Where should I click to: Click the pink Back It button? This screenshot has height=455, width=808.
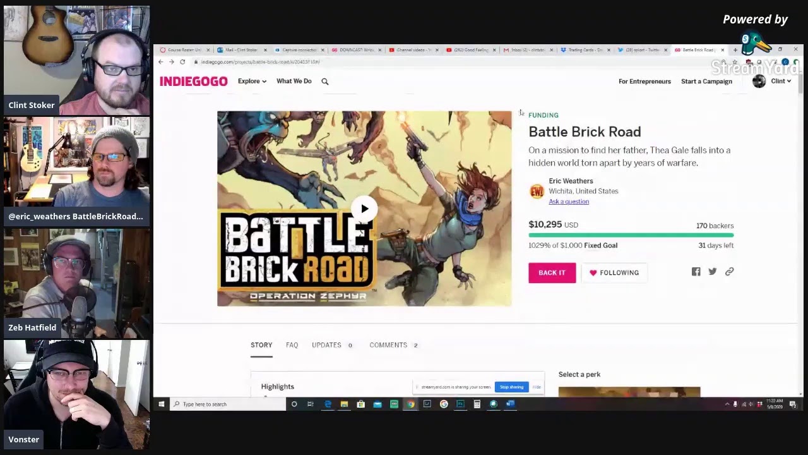click(552, 273)
